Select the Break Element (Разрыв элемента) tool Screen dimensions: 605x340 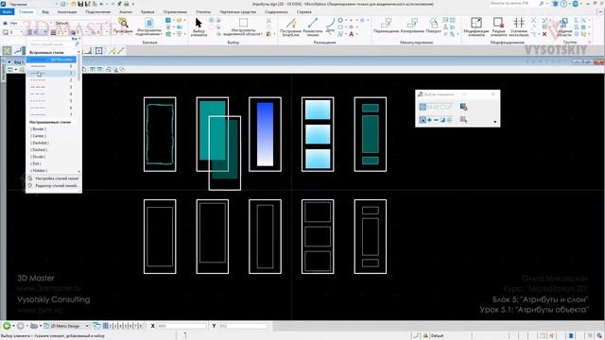pyautogui.click(x=498, y=27)
